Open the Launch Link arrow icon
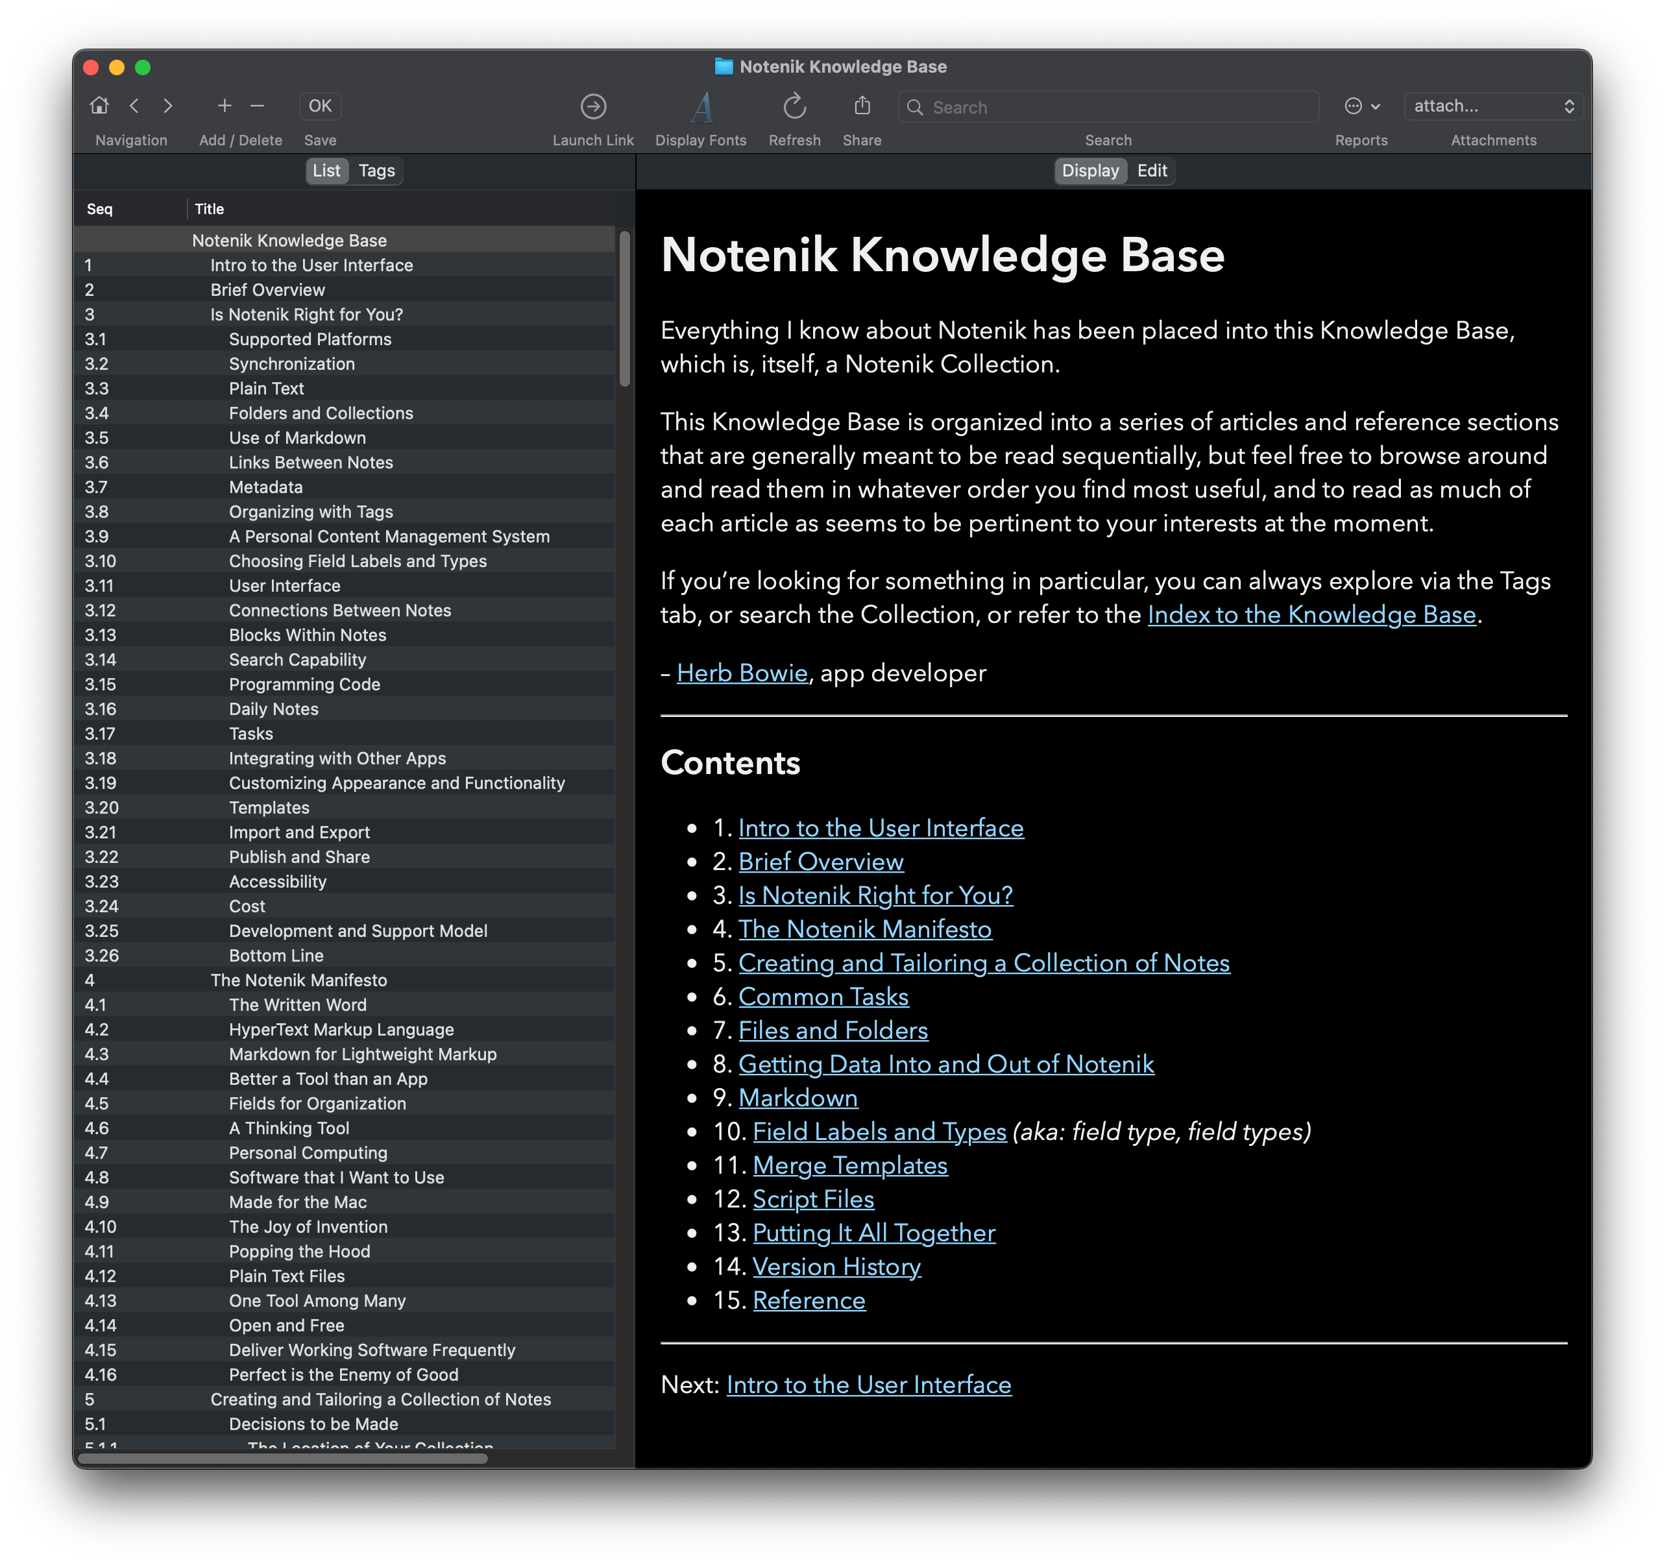The width and height of the screenshot is (1665, 1565). (593, 106)
